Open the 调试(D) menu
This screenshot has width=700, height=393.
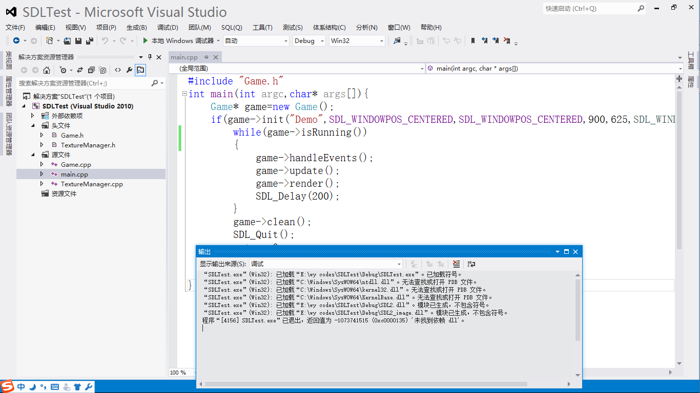(168, 28)
